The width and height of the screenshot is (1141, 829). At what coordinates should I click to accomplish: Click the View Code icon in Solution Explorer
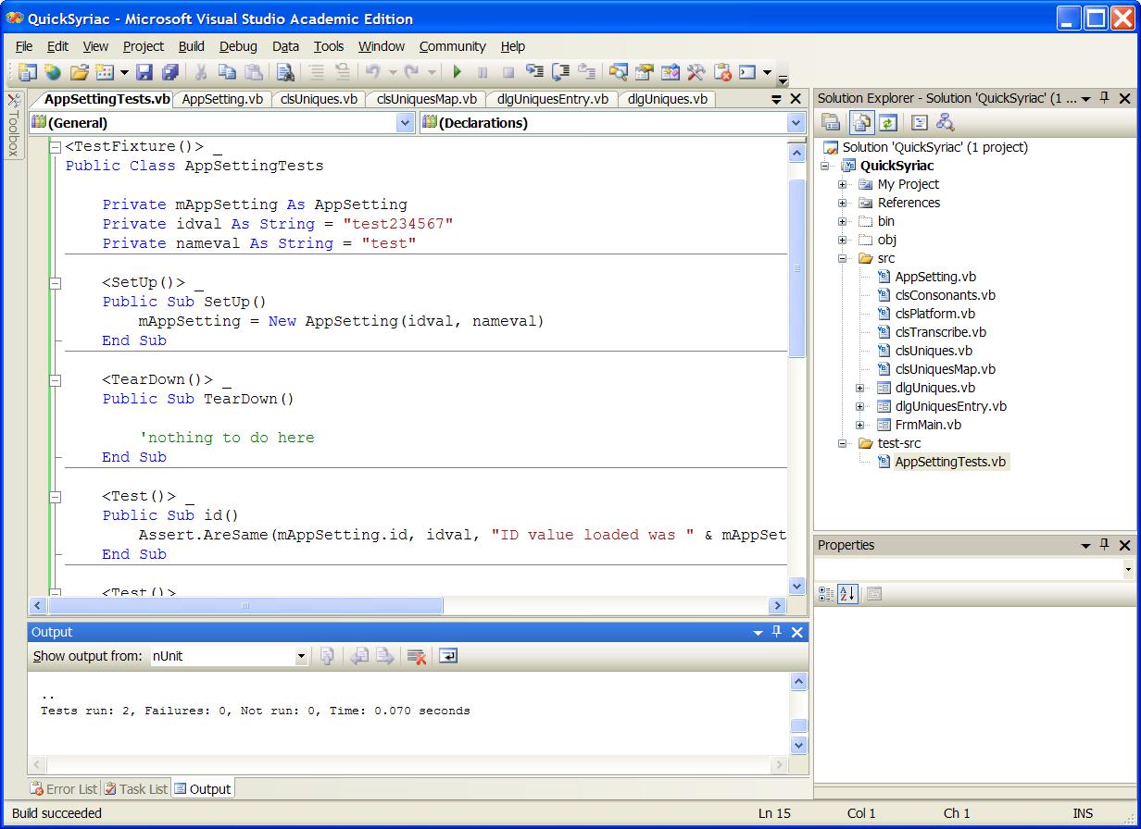pyautogui.click(x=919, y=122)
